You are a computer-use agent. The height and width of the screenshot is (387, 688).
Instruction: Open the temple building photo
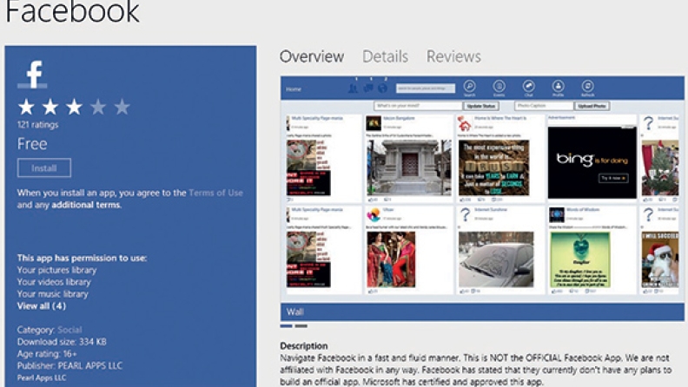pyautogui.click(x=408, y=167)
